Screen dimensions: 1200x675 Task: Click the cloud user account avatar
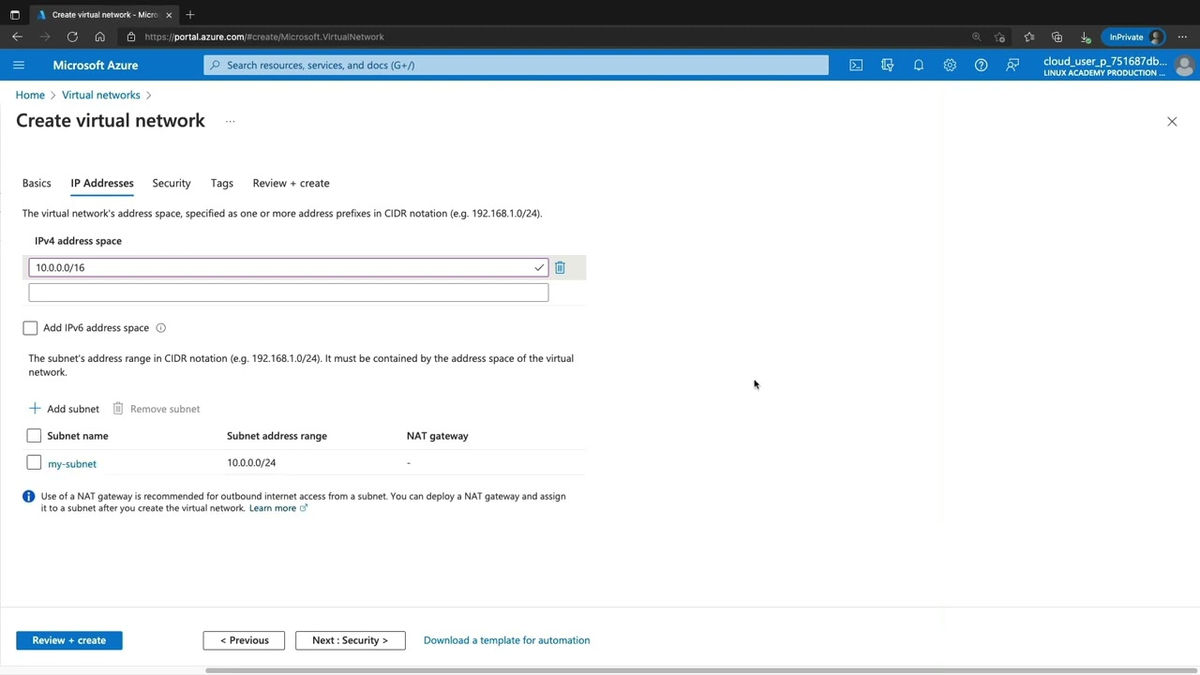[x=1184, y=66]
